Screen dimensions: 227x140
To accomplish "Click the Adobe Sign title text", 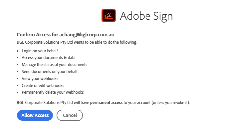I will tap(146, 16).
